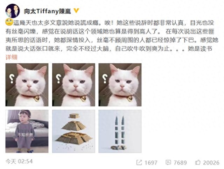
Task: Open first white cat image
Action: click(27, 85)
